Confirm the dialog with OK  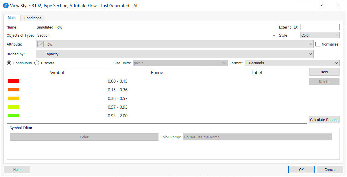pos(301,170)
